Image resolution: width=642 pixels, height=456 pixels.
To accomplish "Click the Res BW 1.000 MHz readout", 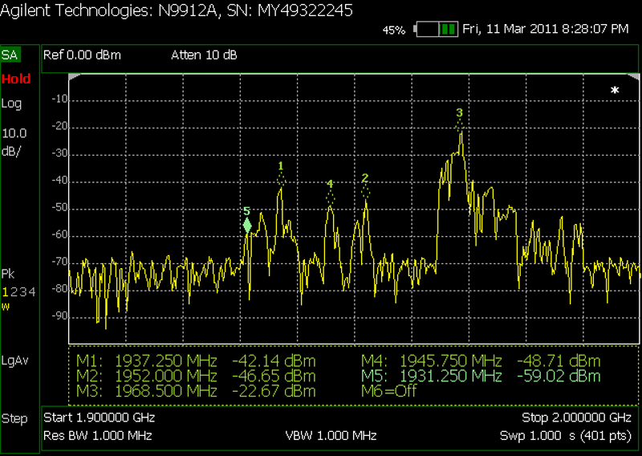I will pyautogui.click(x=97, y=435).
